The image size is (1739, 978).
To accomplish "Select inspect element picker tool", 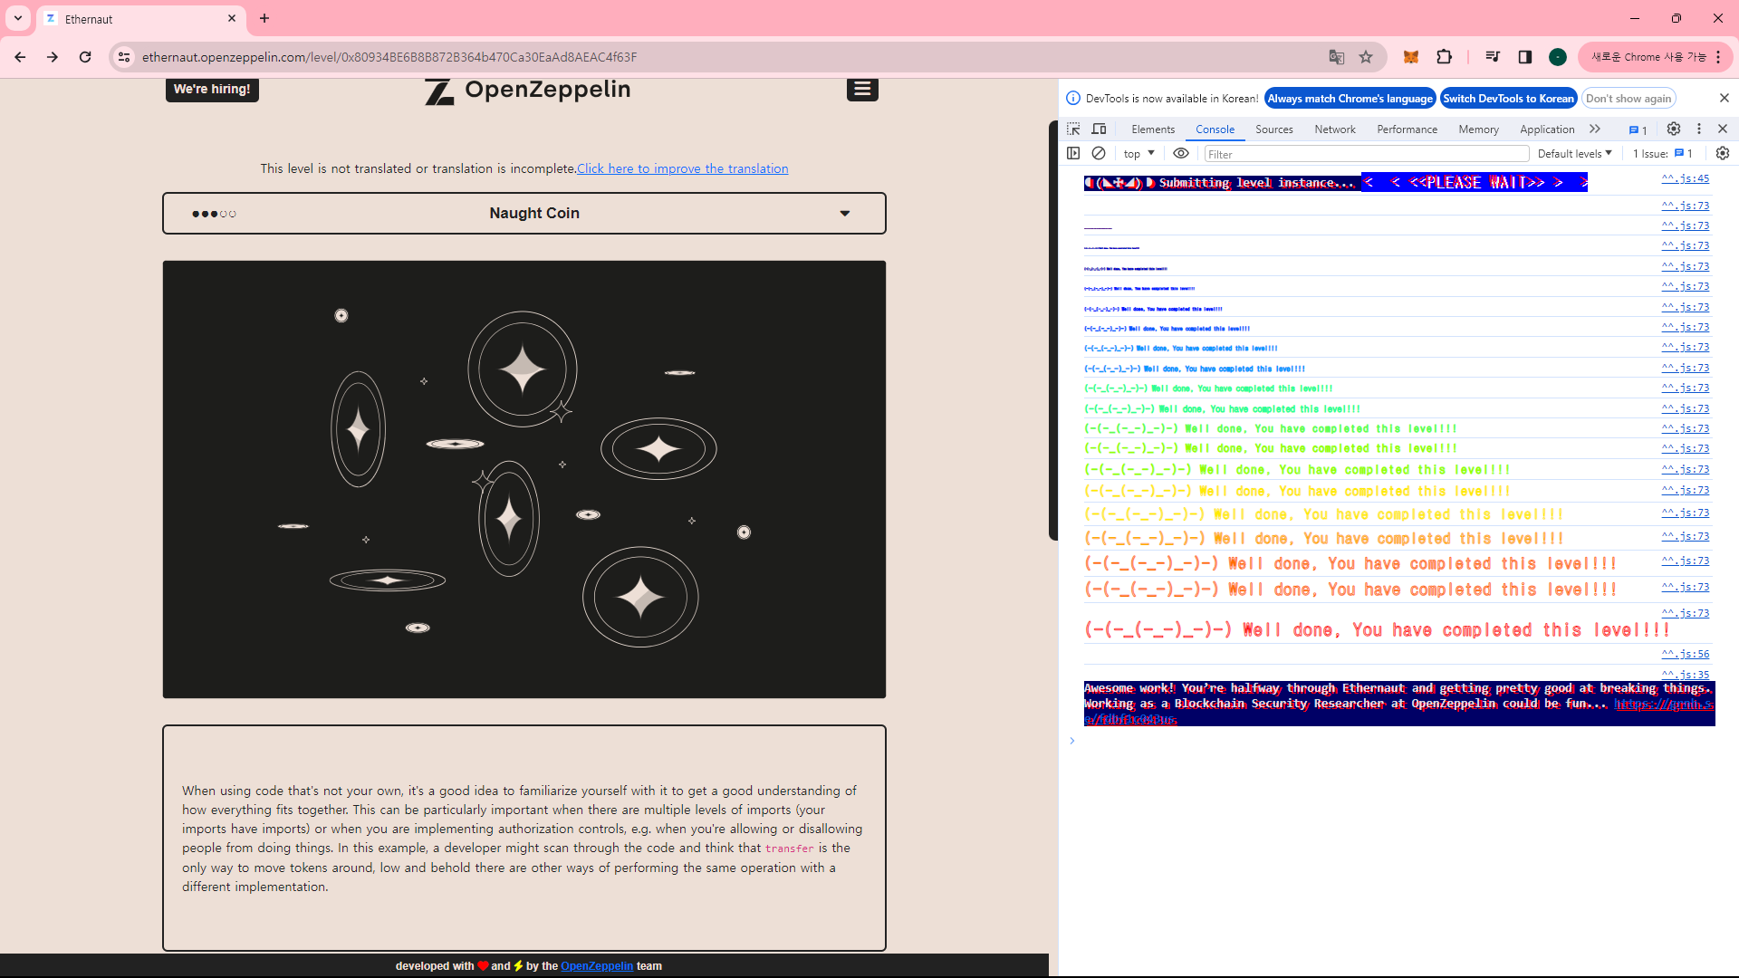I will pyautogui.click(x=1073, y=129).
